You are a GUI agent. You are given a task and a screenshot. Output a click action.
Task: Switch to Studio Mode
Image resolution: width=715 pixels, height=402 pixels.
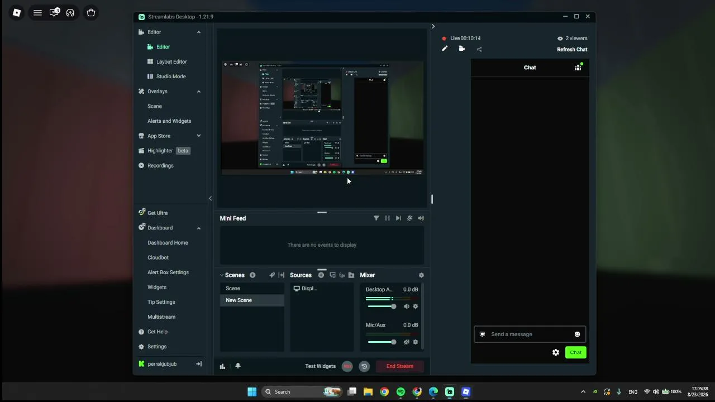coord(171,76)
